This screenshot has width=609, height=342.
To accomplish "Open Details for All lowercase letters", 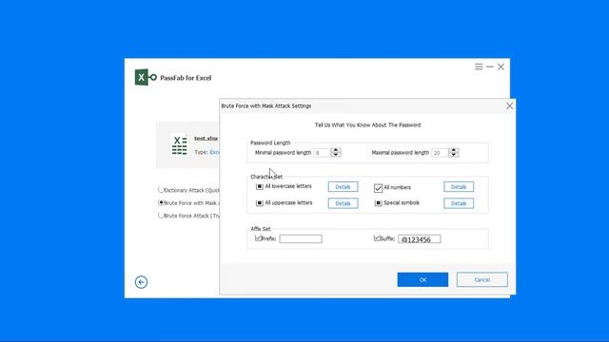I will coord(343,187).
